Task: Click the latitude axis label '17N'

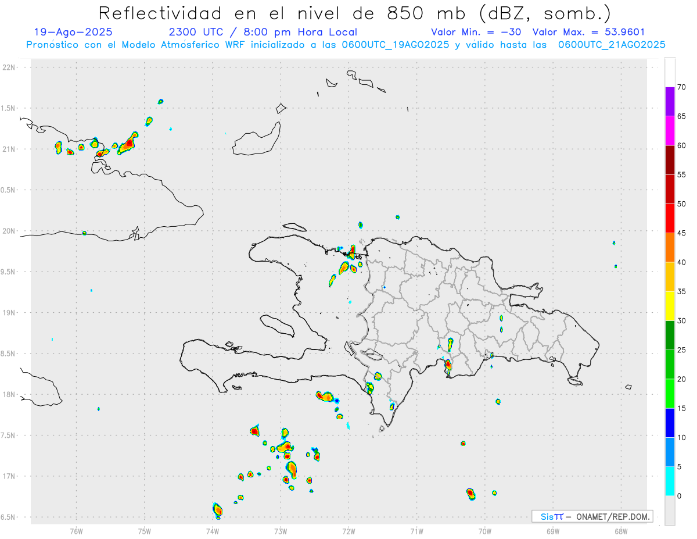Action: tap(9, 476)
